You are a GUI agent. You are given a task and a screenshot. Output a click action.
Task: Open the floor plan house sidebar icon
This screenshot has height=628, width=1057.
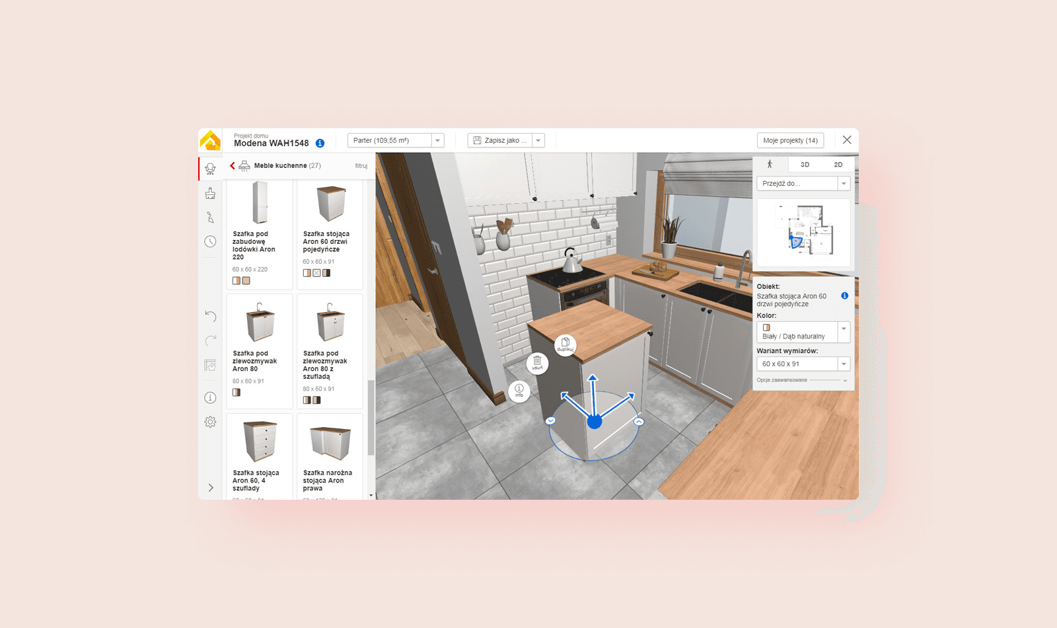[x=210, y=365]
